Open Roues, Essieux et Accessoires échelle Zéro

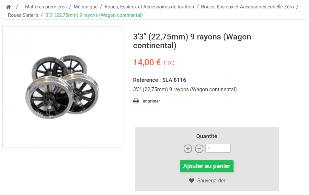coord(247,7)
